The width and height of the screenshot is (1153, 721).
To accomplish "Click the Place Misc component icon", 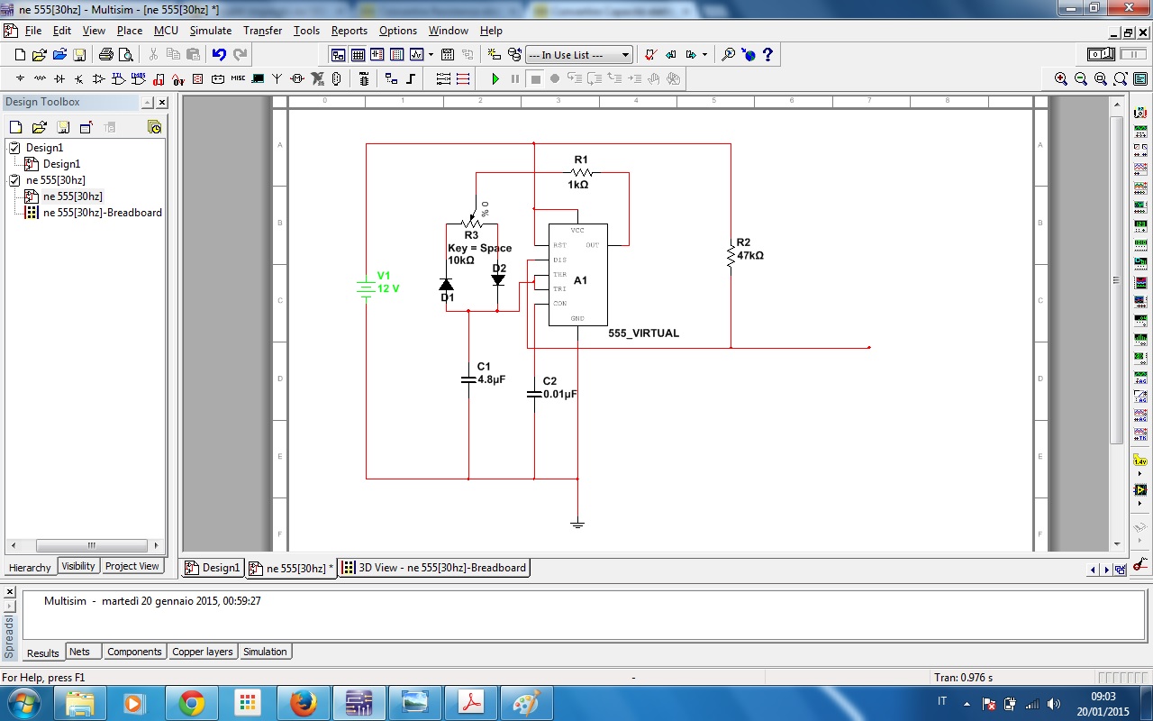I will coord(238,79).
